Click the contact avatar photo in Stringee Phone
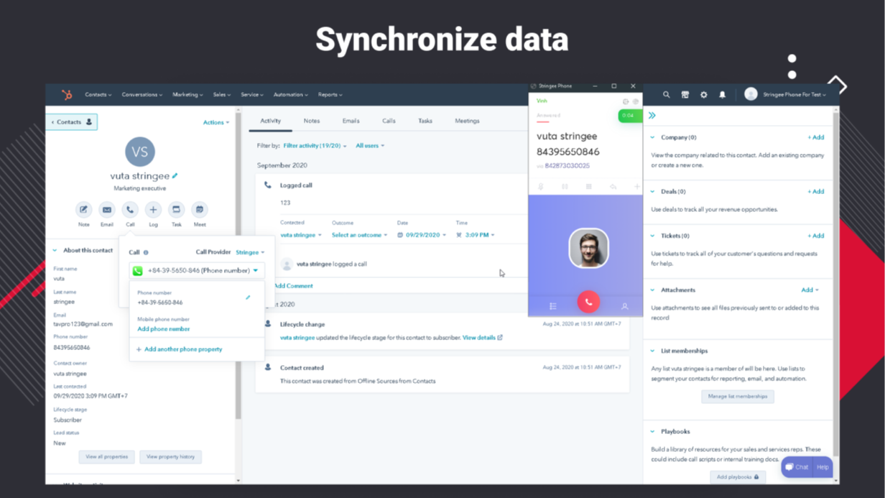Image resolution: width=885 pixels, height=498 pixels. pyautogui.click(x=588, y=248)
